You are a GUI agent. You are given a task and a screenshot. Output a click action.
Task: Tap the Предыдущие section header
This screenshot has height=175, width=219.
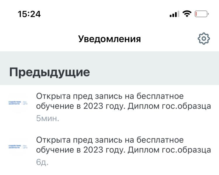50,72
